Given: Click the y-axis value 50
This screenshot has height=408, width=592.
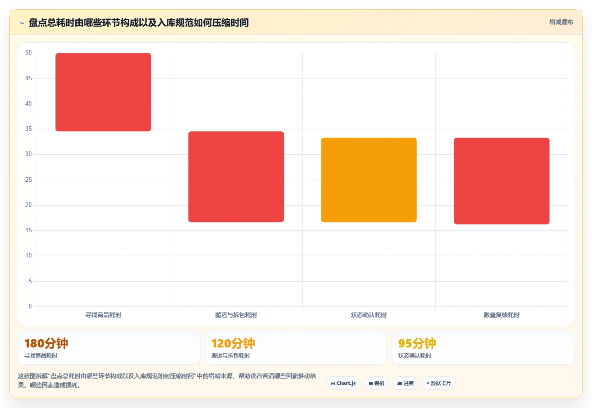Looking at the screenshot, I should pos(28,53).
